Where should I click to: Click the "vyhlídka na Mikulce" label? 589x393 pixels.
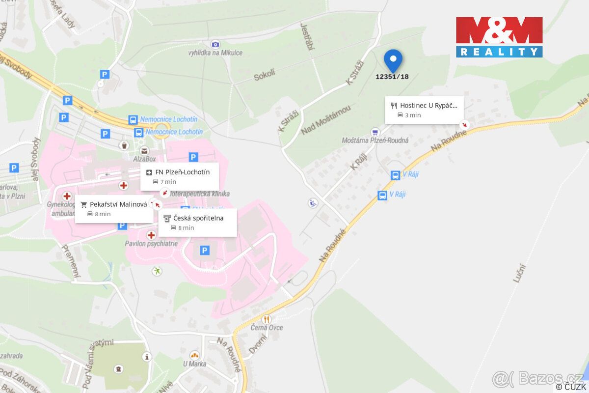click(x=215, y=53)
